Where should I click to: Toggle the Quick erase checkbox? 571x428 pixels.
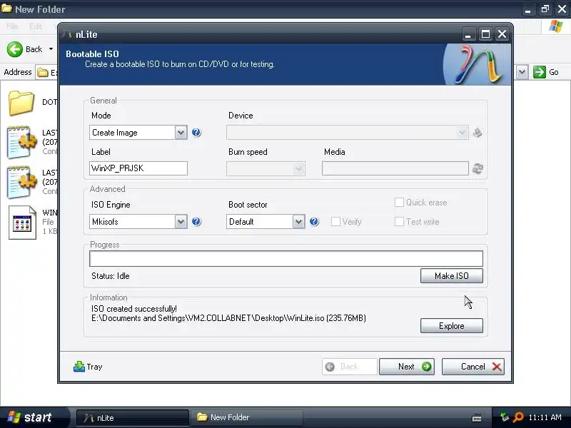tap(399, 203)
